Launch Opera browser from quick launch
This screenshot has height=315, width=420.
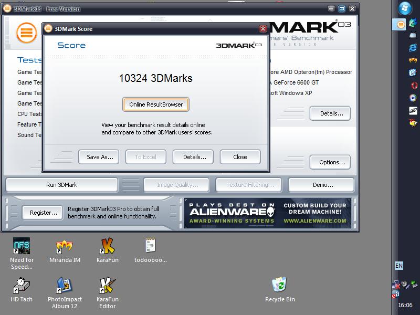pyautogui.click(x=414, y=85)
